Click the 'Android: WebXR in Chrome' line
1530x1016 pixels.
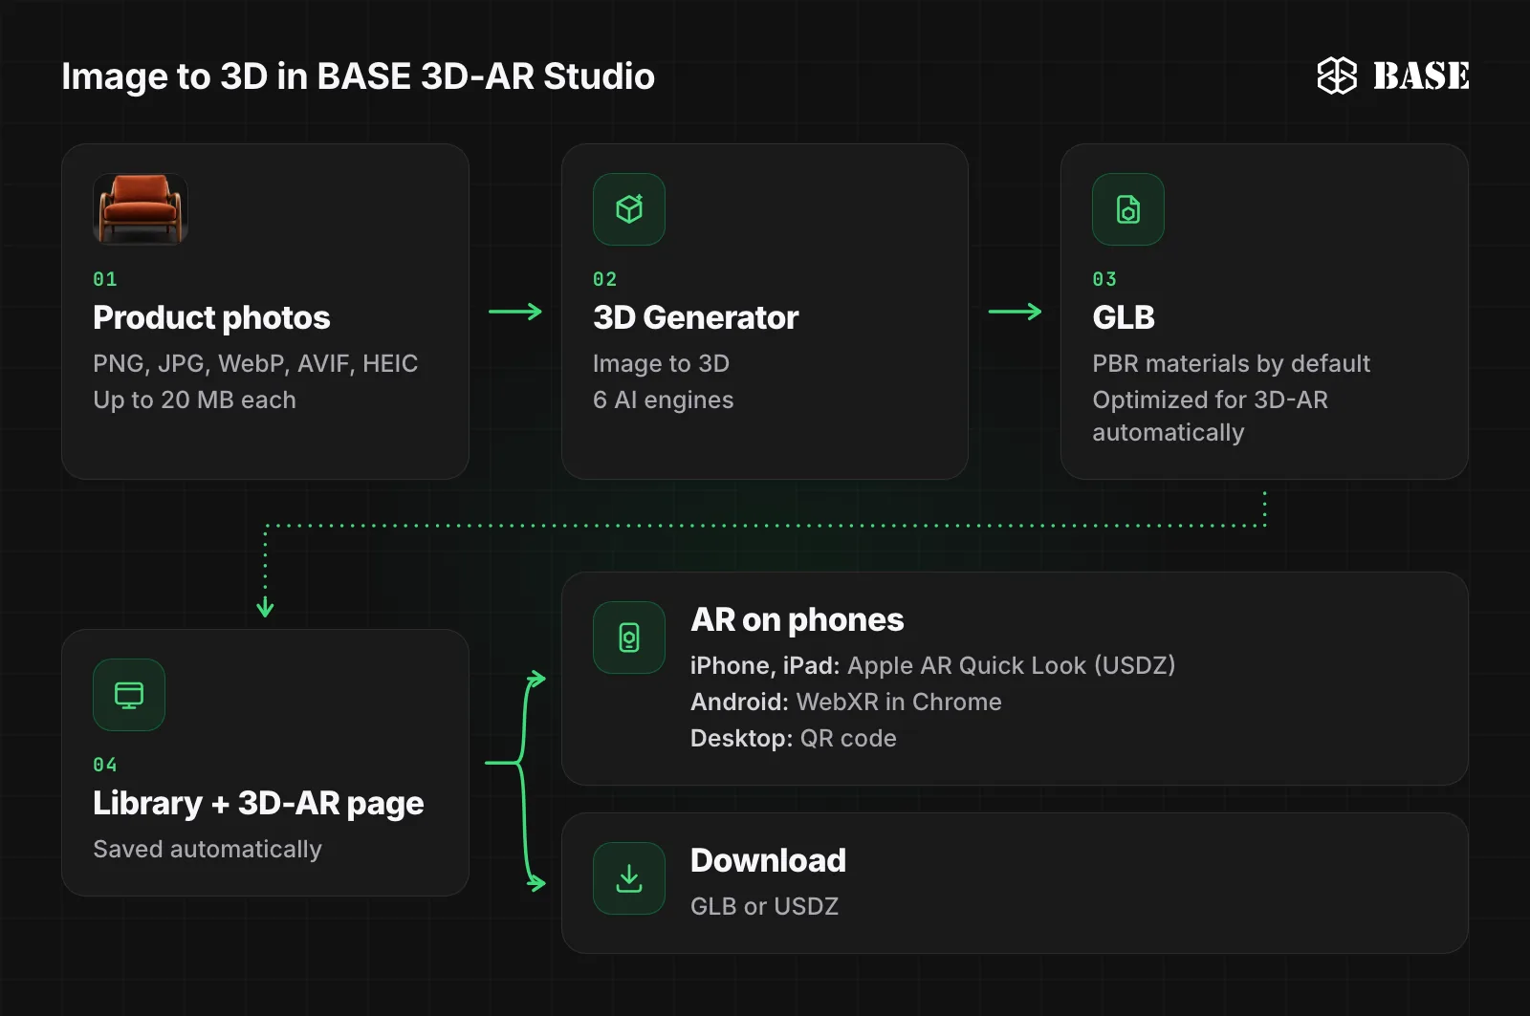[845, 702]
